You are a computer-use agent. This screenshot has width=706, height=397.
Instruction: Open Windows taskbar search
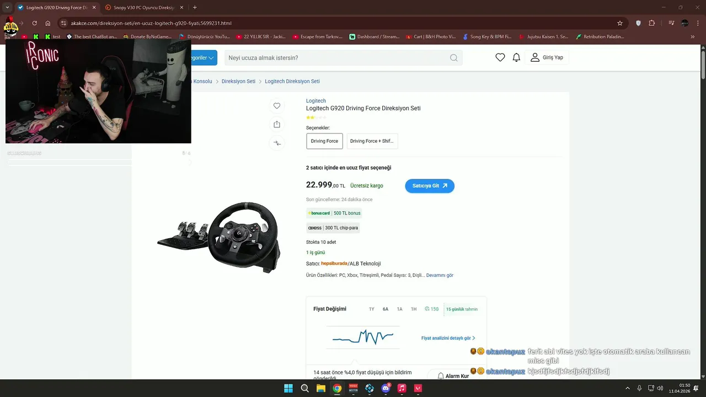304,388
